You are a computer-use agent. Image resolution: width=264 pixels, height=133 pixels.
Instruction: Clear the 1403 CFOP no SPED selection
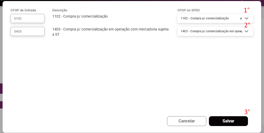(241, 31)
